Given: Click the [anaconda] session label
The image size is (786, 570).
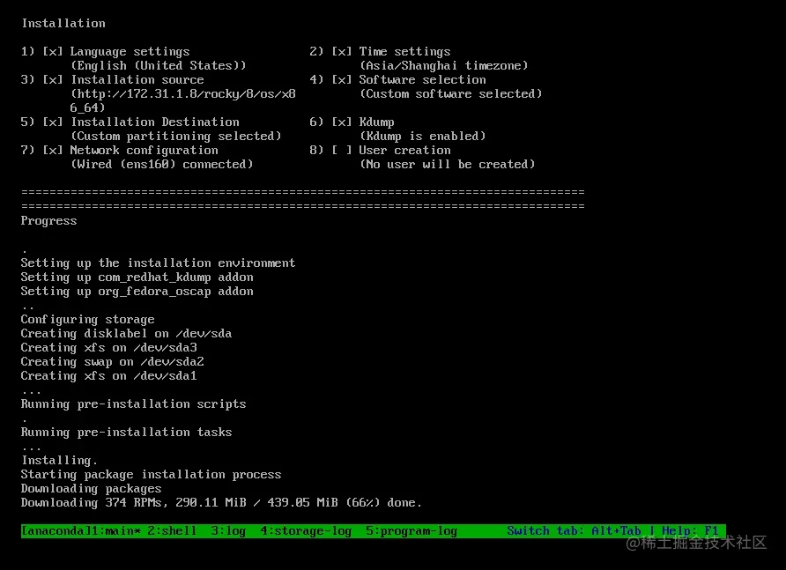Looking at the screenshot, I should (x=56, y=531).
